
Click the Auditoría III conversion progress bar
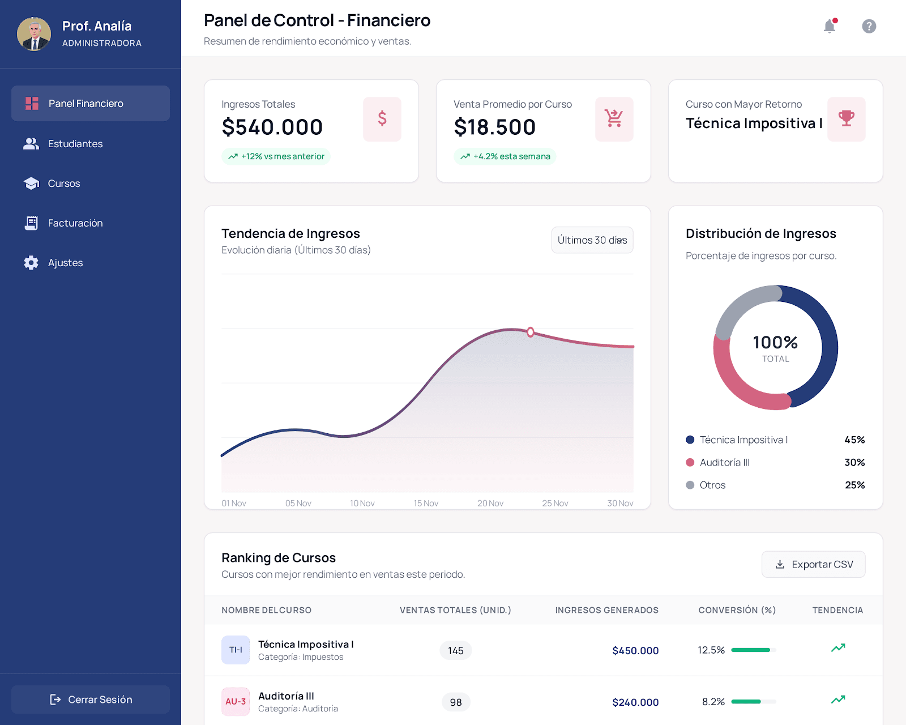click(754, 702)
